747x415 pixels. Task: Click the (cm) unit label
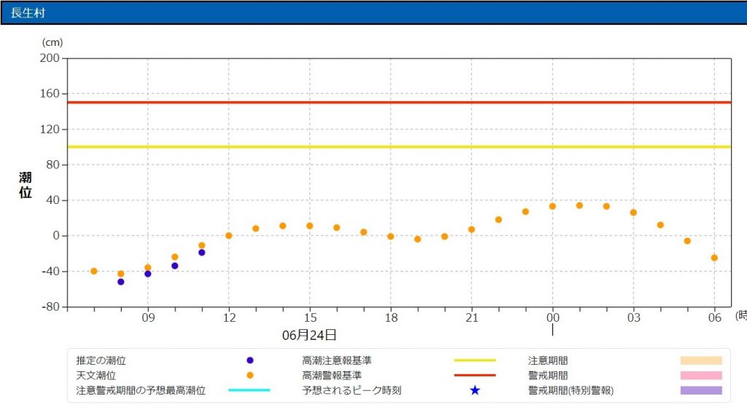click(x=53, y=42)
